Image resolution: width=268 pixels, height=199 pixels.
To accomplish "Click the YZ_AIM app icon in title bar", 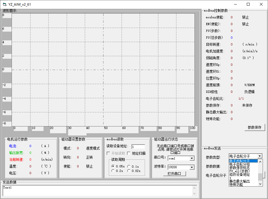I will tap(5, 4).
